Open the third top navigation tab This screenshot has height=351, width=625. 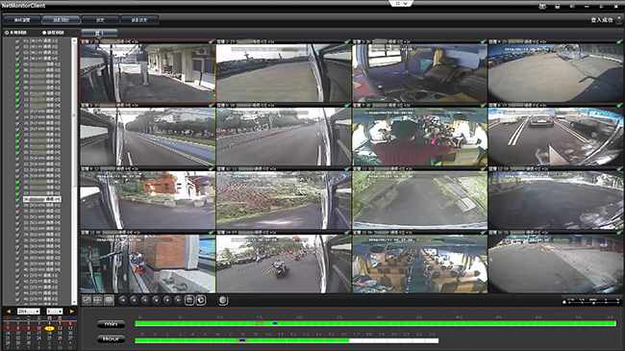(100, 20)
